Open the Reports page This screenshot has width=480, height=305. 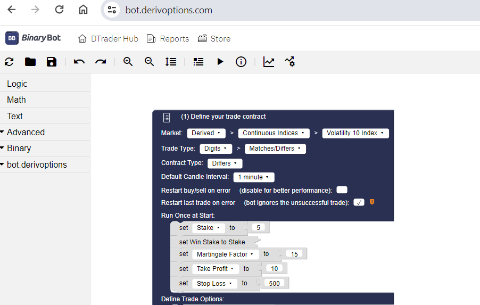168,38
